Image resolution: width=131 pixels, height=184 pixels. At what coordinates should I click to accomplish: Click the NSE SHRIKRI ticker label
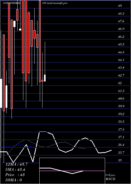(12, 3)
